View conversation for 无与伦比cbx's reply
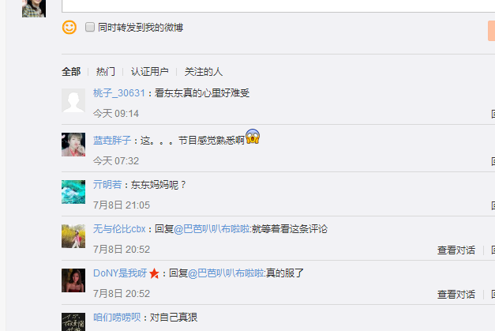The width and height of the screenshot is (495, 331). 456,250
